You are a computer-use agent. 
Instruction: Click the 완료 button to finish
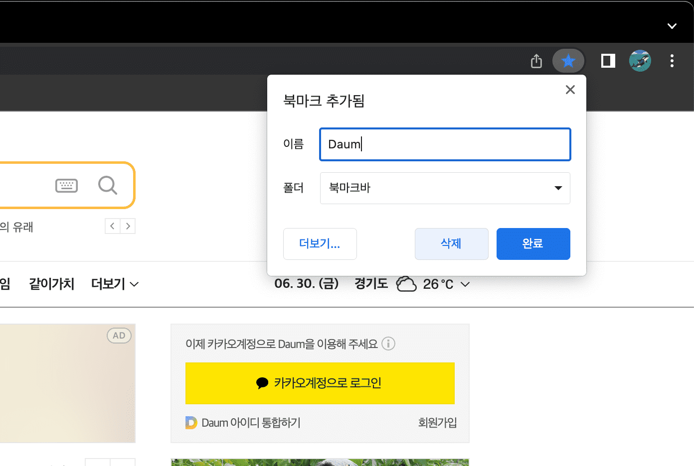coord(533,244)
